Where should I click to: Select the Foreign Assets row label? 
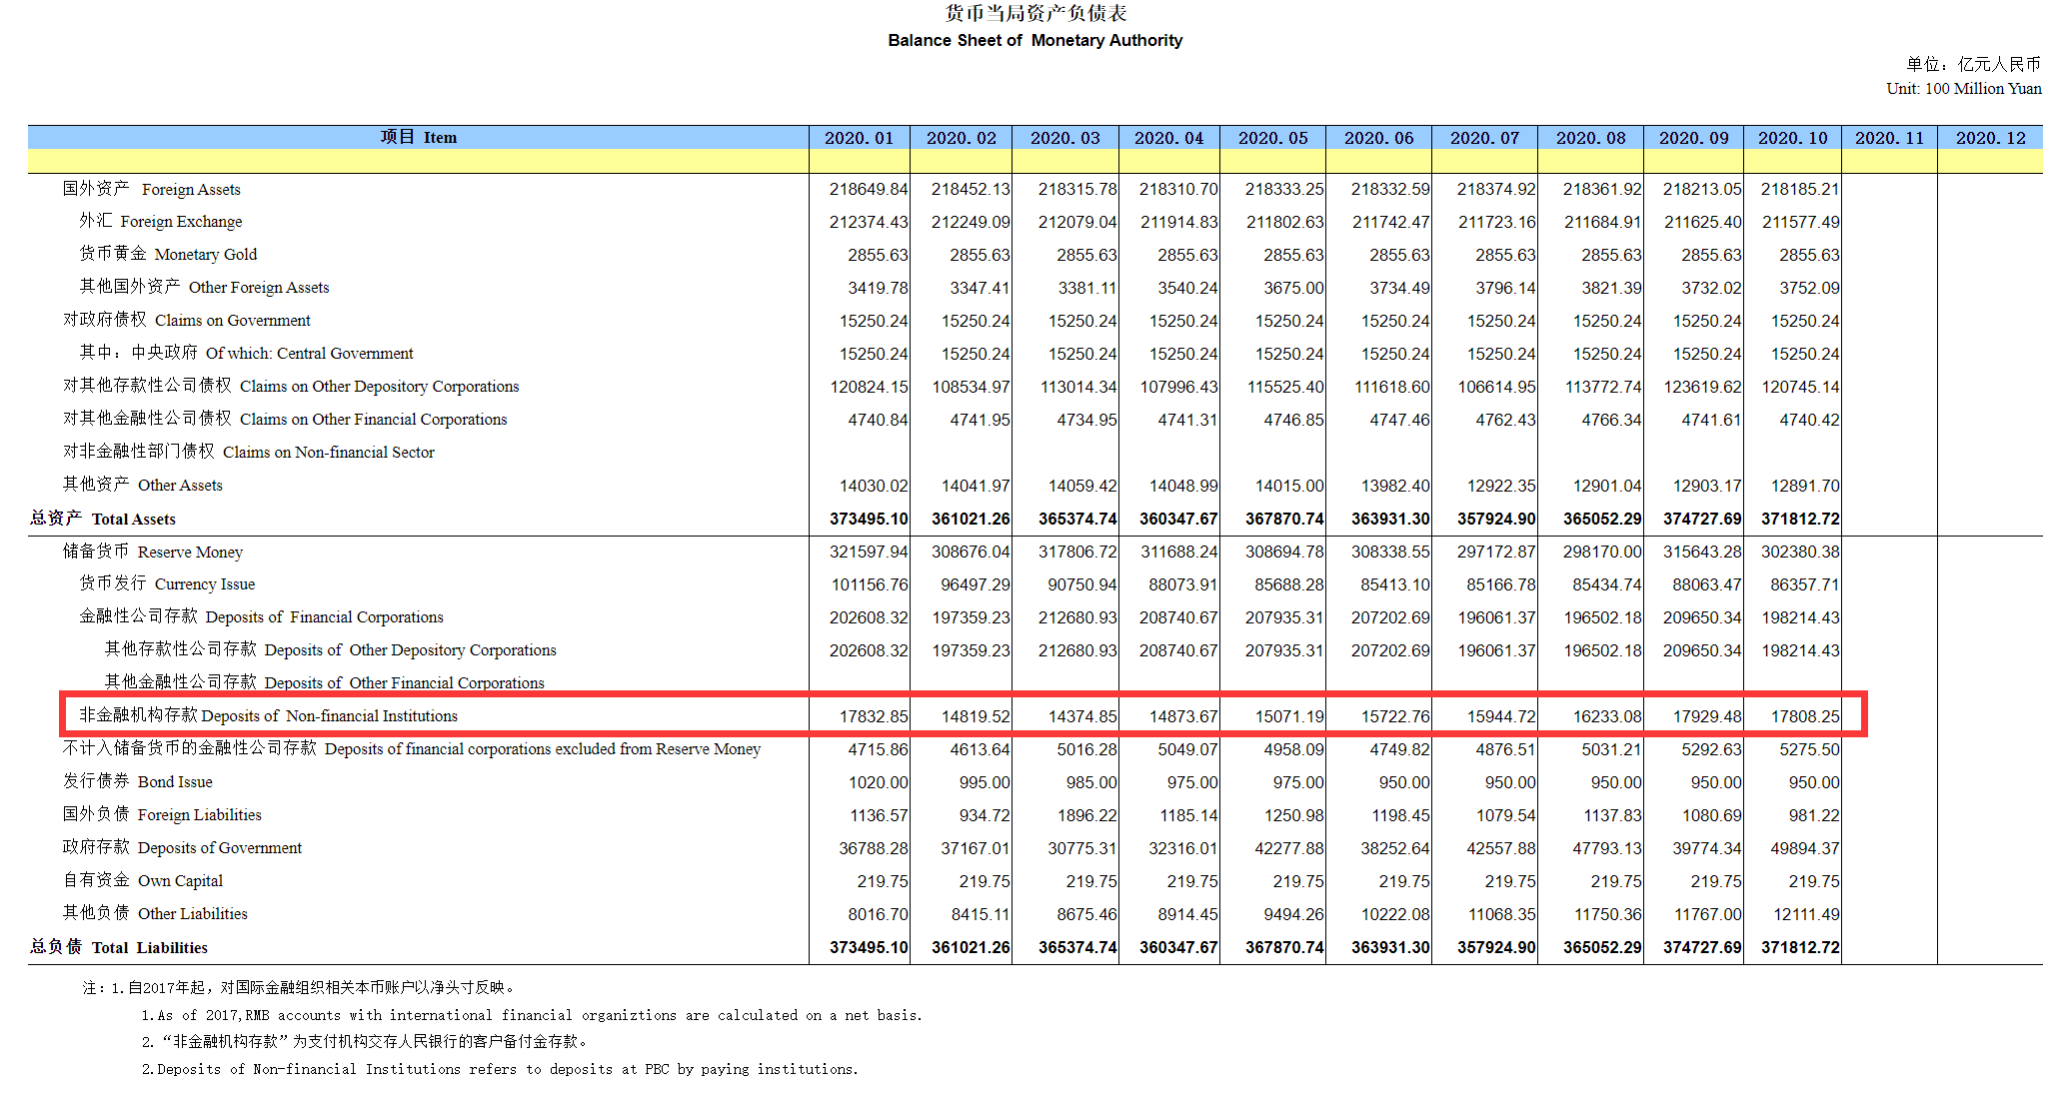coord(152,189)
